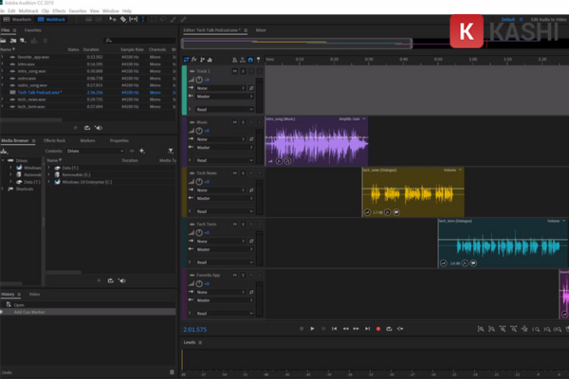Stop playback in the transport
This screenshot has height=379, width=569.
(302, 329)
